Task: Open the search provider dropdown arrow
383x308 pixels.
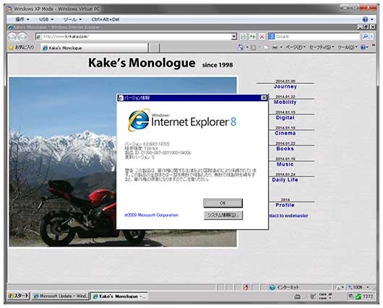Action: click(x=371, y=37)
